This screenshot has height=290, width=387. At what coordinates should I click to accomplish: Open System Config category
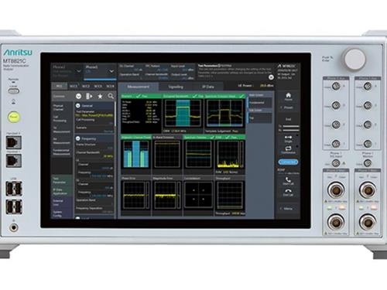coord(61,213)
